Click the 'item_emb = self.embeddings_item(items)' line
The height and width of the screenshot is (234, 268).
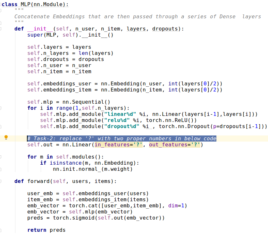click(x=88, y=200)
